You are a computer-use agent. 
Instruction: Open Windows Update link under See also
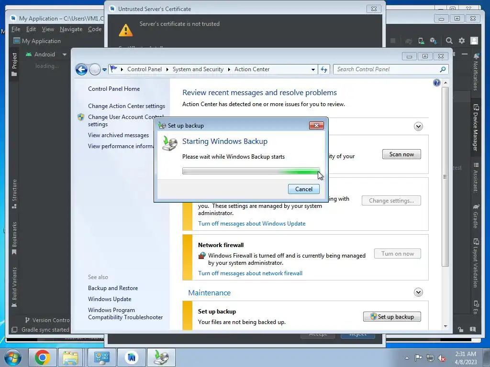coord(110,299)
